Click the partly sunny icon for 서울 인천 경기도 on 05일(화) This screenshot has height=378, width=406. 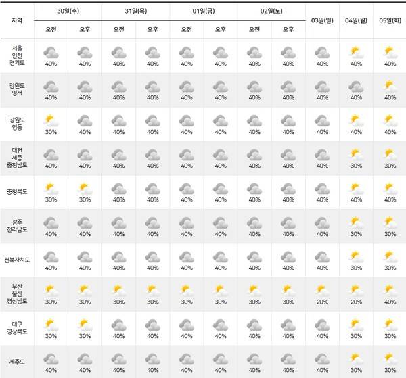pos(390,53)
